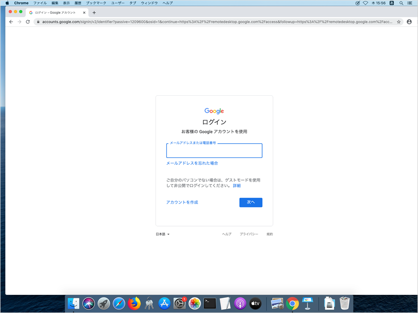Open Photos from the Dock
The width and height of the screenshot is (418, 313).
[195, 303]
